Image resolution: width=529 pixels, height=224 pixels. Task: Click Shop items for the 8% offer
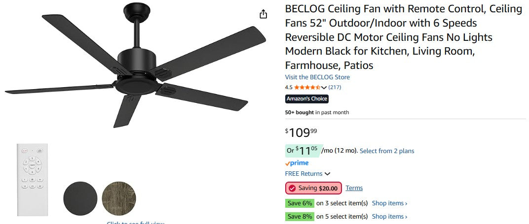tap(389, 216)
